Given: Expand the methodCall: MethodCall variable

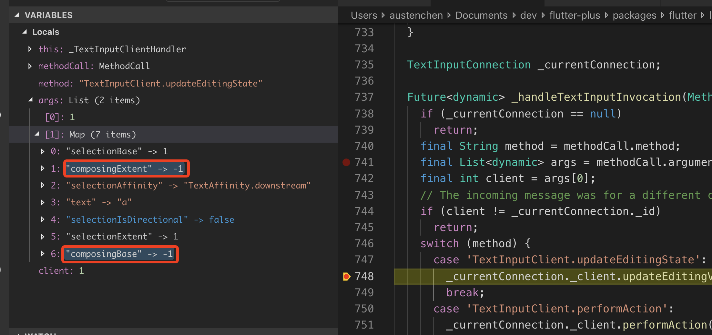Looking at the screenshot, I should tap(30, 66).
